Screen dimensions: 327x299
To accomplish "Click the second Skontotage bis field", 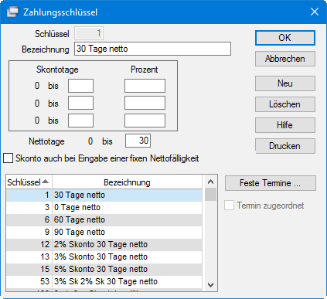I will [x=80, y=103].
